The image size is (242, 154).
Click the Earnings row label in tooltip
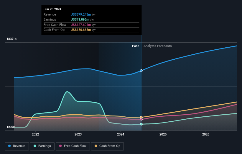point(50,19)
